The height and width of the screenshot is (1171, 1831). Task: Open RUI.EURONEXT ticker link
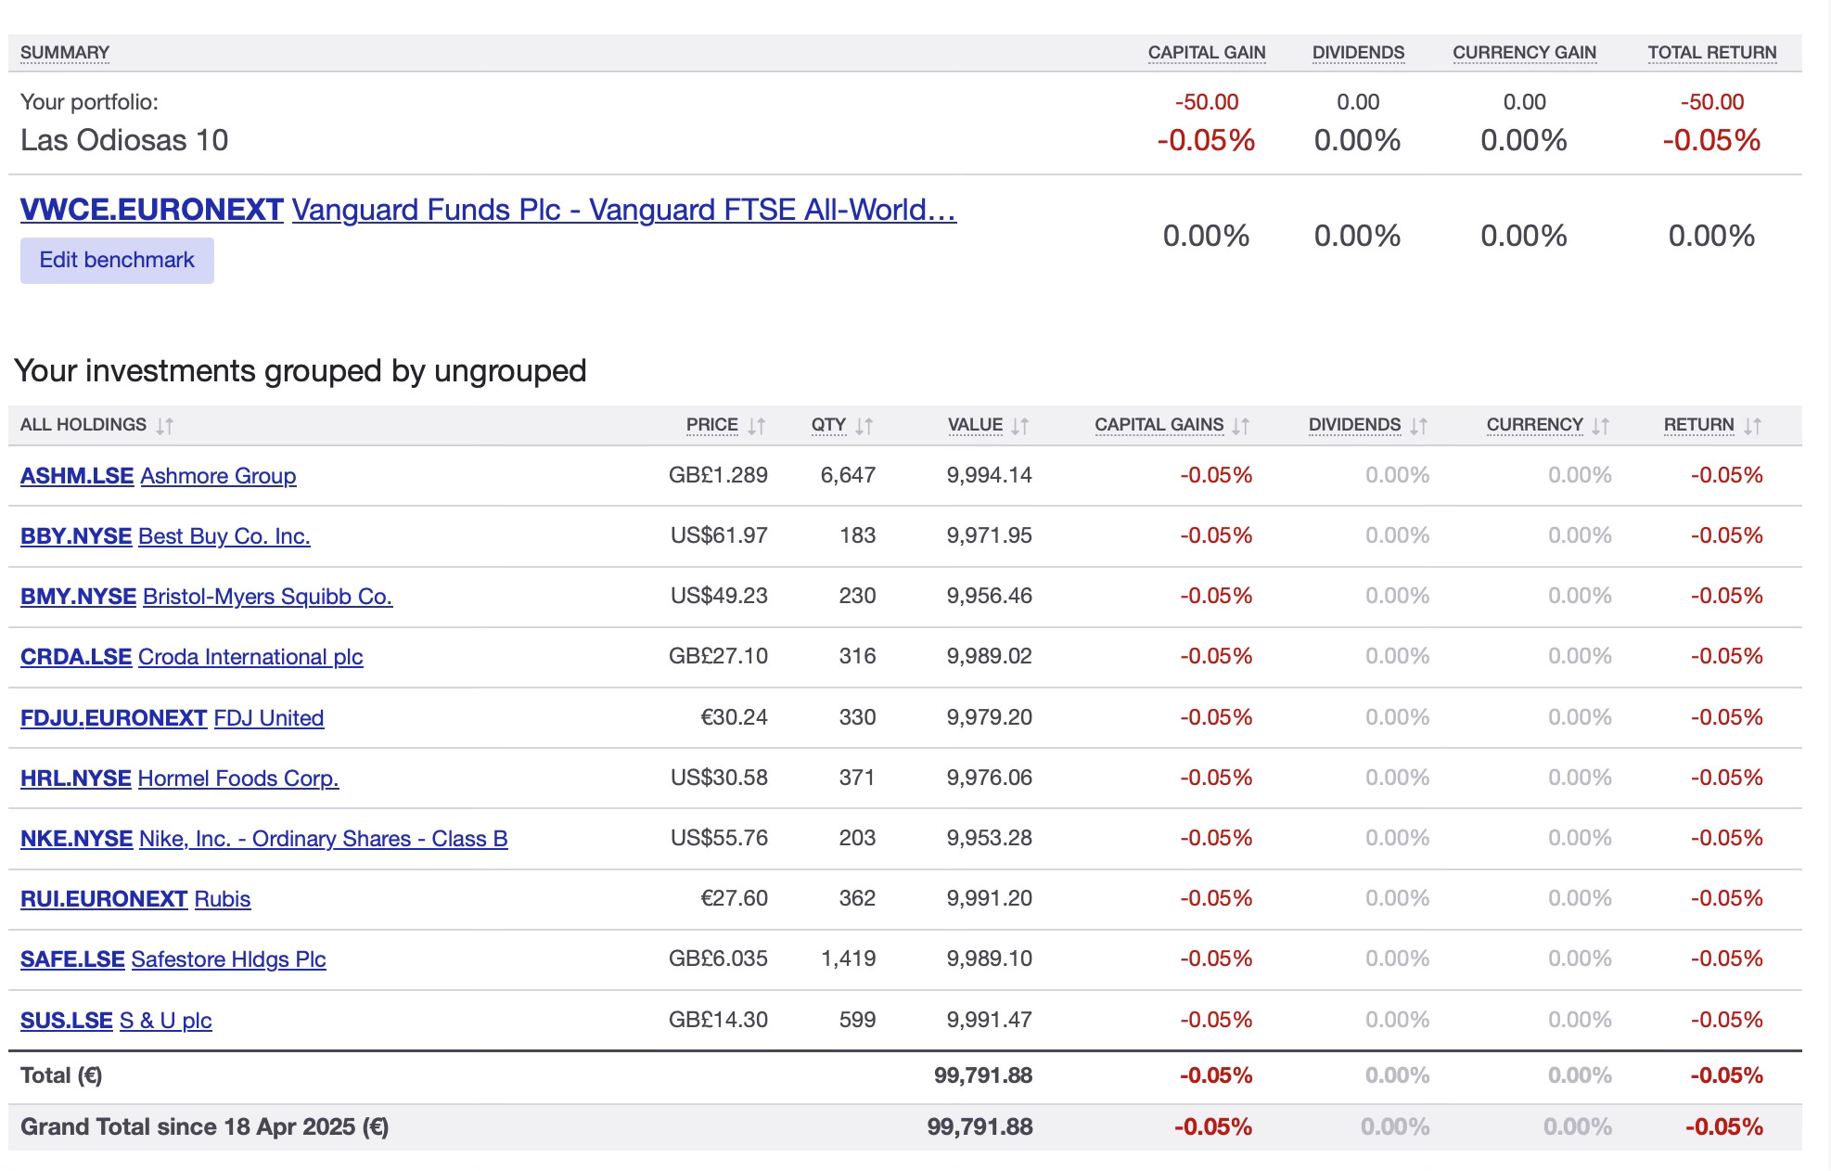point(104,899)
